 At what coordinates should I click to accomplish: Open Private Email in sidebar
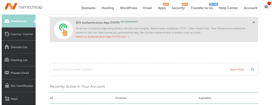point(19,73)
